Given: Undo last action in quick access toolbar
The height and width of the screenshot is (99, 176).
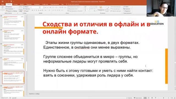Looking at the screenshot, I should pyautogui.click(x=5, y=1).
